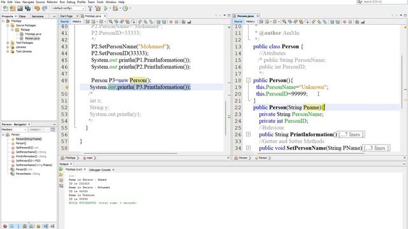Click Stop icon in the Output window

[x=61, y=180]
